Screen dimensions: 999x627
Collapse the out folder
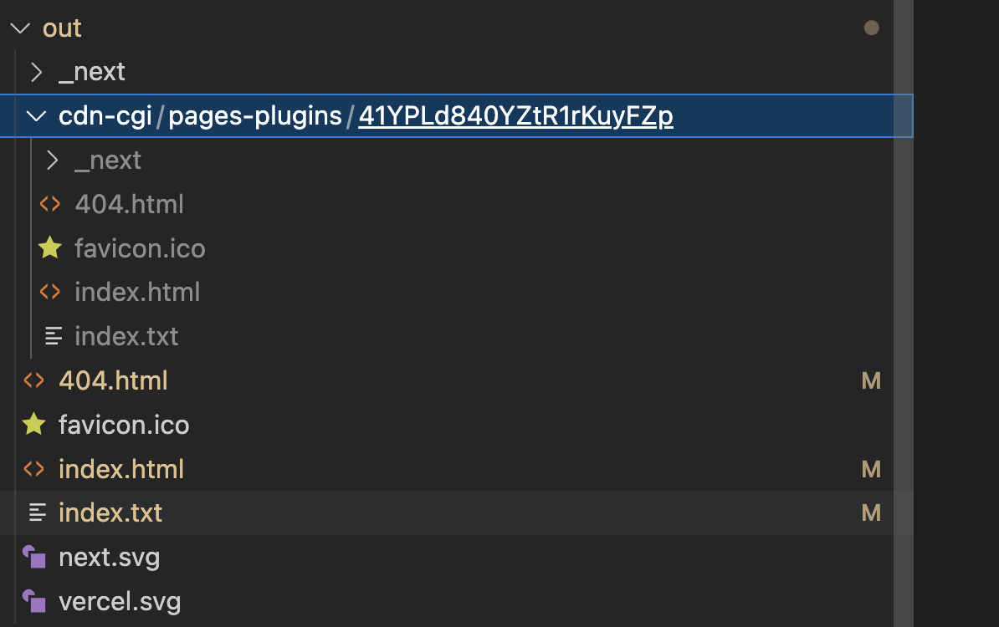(19, 28)
